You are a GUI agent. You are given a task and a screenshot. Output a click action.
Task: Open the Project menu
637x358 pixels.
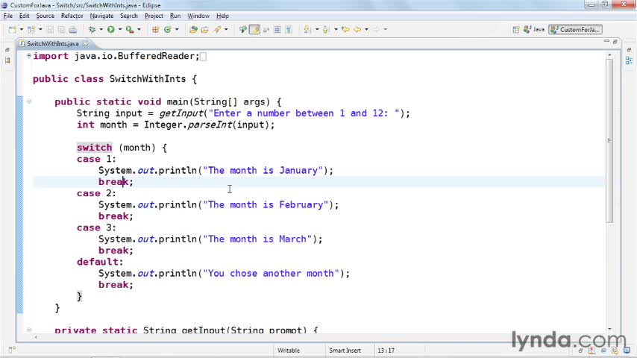click(154, 16)
